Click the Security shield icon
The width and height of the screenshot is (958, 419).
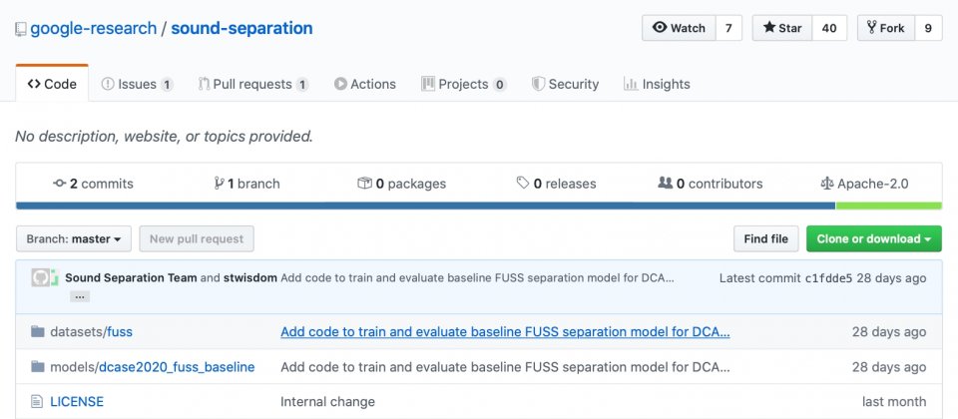(538, 84)
